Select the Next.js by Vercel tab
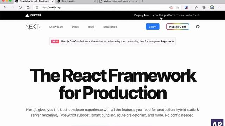 pyautogui.click(x=34, y=1)
